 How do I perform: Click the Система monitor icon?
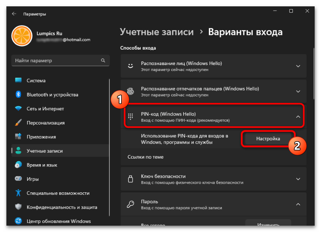pos(18,81)
